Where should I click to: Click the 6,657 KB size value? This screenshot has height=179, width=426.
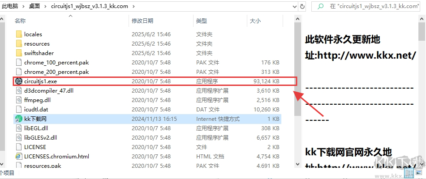[x=268, y=137]
